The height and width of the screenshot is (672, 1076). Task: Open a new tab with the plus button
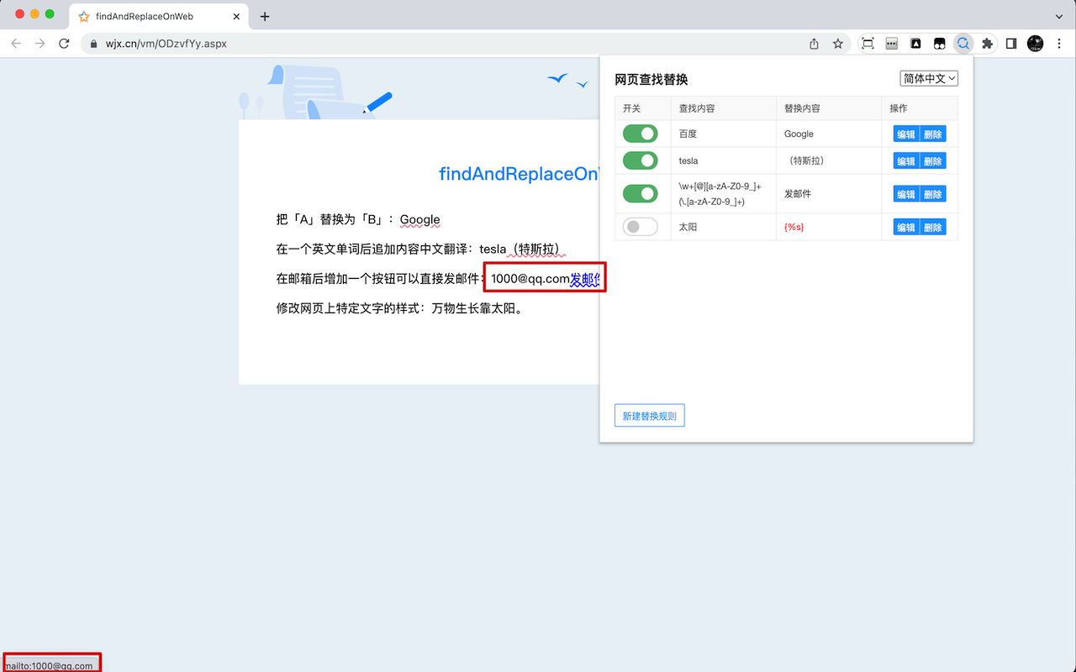pyautogui.click(x=265, y=15)
